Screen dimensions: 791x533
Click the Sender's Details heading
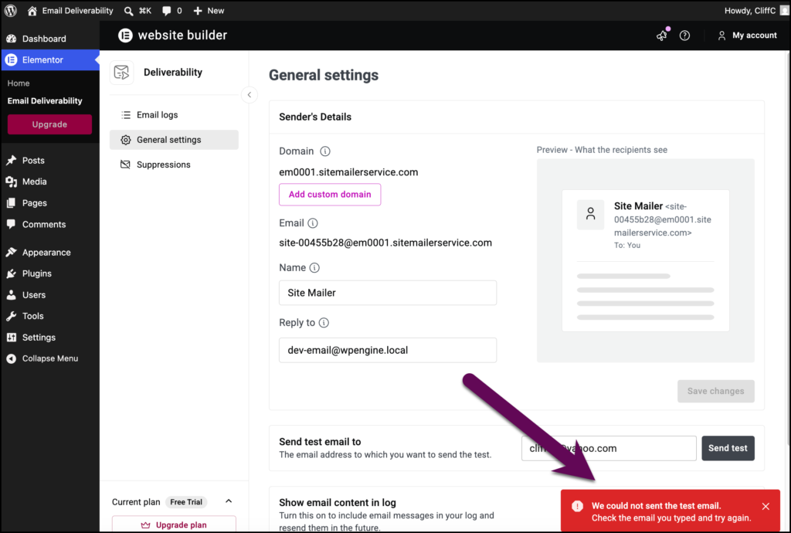click(315, 117)
